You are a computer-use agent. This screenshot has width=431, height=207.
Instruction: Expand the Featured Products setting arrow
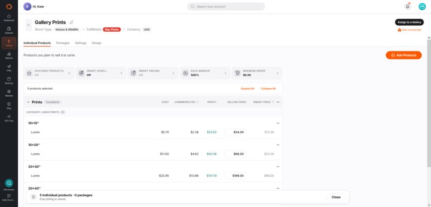(x=69, y=73)
